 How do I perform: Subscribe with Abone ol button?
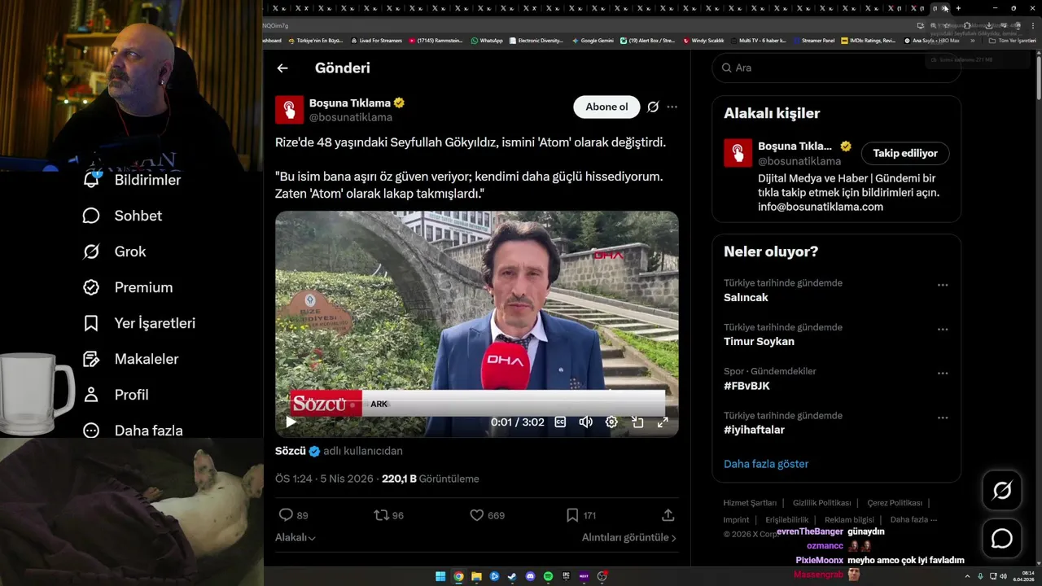pos(606,107)
